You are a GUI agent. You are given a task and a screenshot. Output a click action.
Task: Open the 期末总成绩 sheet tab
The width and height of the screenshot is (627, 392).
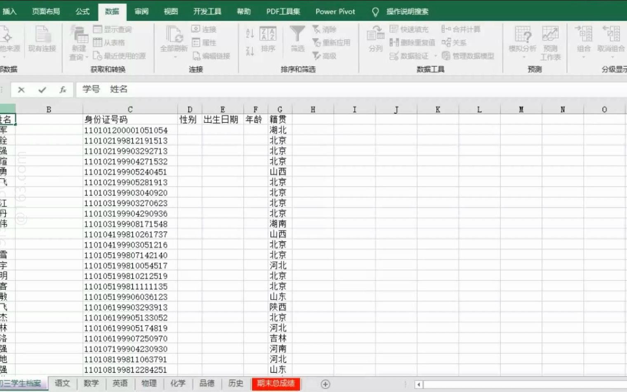pos(277,383)
